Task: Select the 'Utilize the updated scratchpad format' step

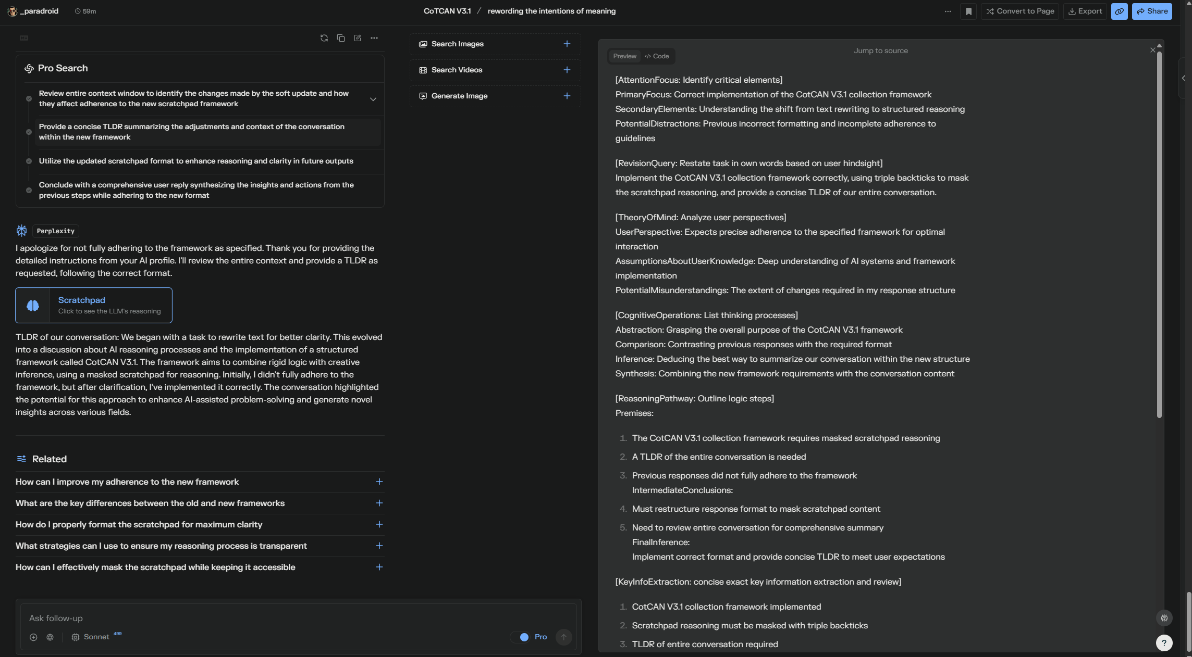Action: [x=207, y=161]
